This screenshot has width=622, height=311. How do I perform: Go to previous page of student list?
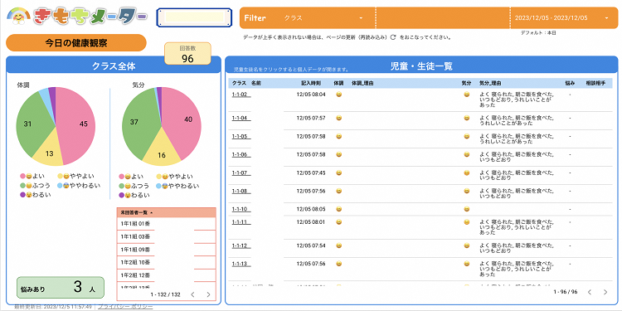point(590,292)
